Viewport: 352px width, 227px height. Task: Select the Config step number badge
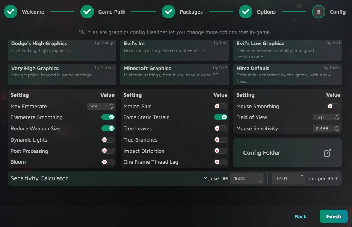pos(318,12)
